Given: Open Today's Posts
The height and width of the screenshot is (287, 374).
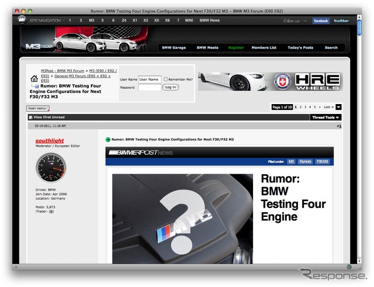Looking at the screenshot, I should 300,48.
